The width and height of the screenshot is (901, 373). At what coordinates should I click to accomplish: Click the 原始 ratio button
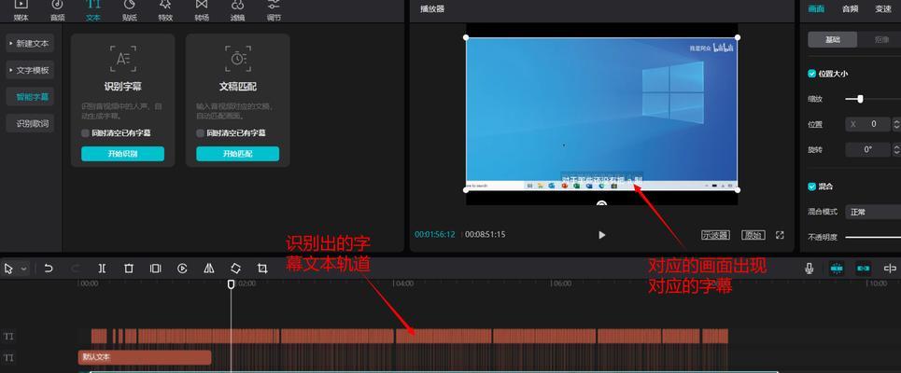click(x=753, y=235)
